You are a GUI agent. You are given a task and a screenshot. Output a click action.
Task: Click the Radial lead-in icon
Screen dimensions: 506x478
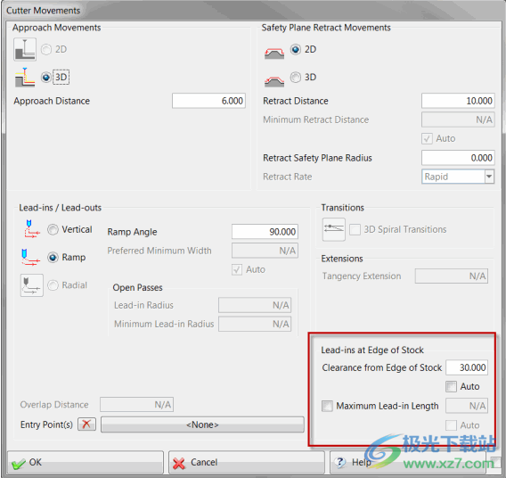click(x=32, y=285)
